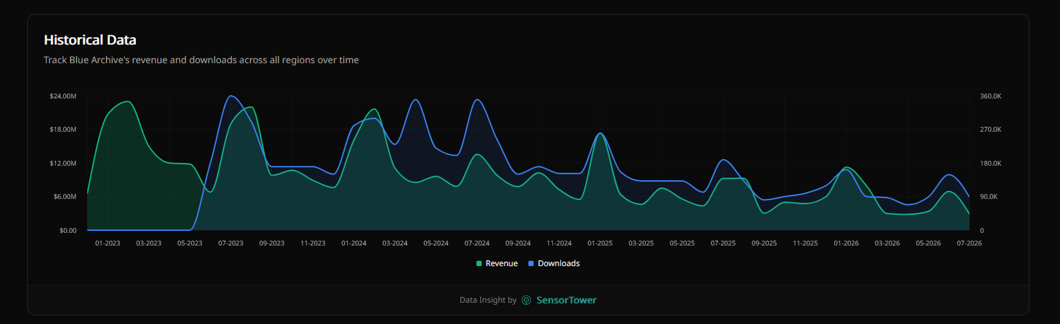
Task: Click the 90.0K downloads axis value
Action: coord(989,197)
